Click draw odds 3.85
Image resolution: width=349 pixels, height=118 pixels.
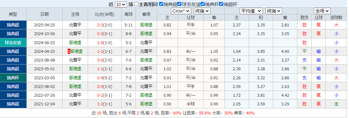click(x=261, y=52)
